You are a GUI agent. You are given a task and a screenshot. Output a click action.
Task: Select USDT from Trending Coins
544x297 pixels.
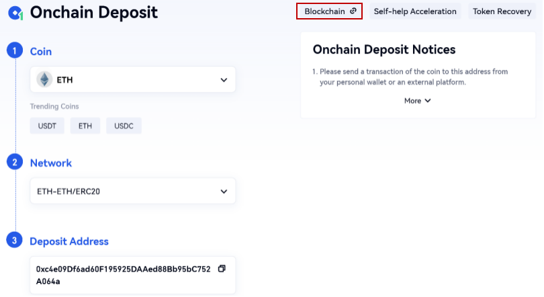47,126
